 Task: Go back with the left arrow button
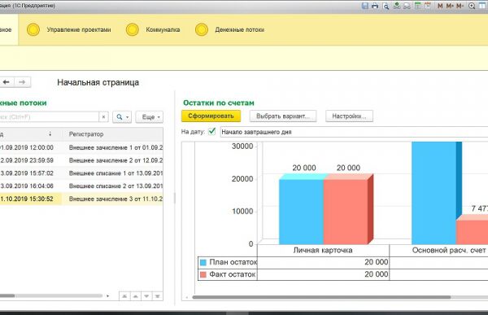pos(7,82)
